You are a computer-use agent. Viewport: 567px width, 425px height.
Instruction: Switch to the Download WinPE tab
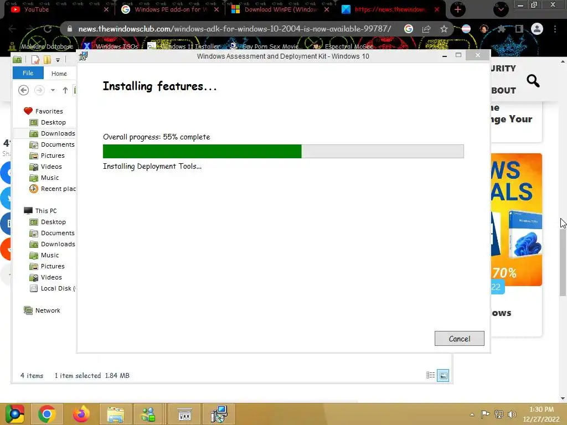(280, 9)
